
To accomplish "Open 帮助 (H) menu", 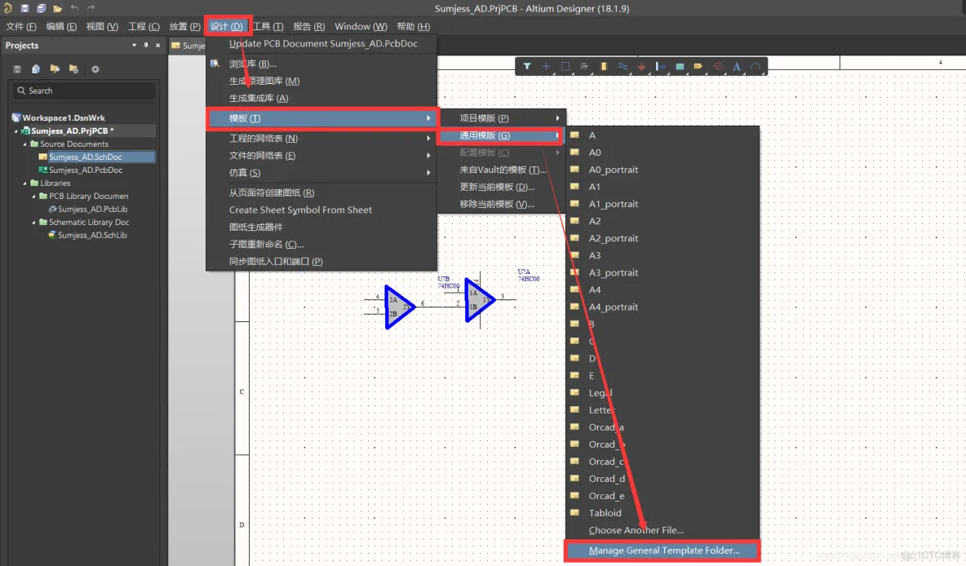I will click(414, 26).
